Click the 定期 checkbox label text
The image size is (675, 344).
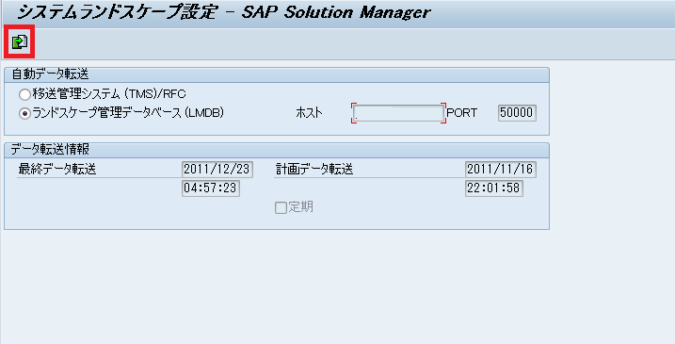[300, 207]
